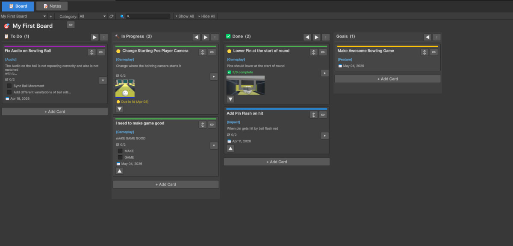Move the In Progress column left
The width and height of the screenshot is (513, 246).
196,37
